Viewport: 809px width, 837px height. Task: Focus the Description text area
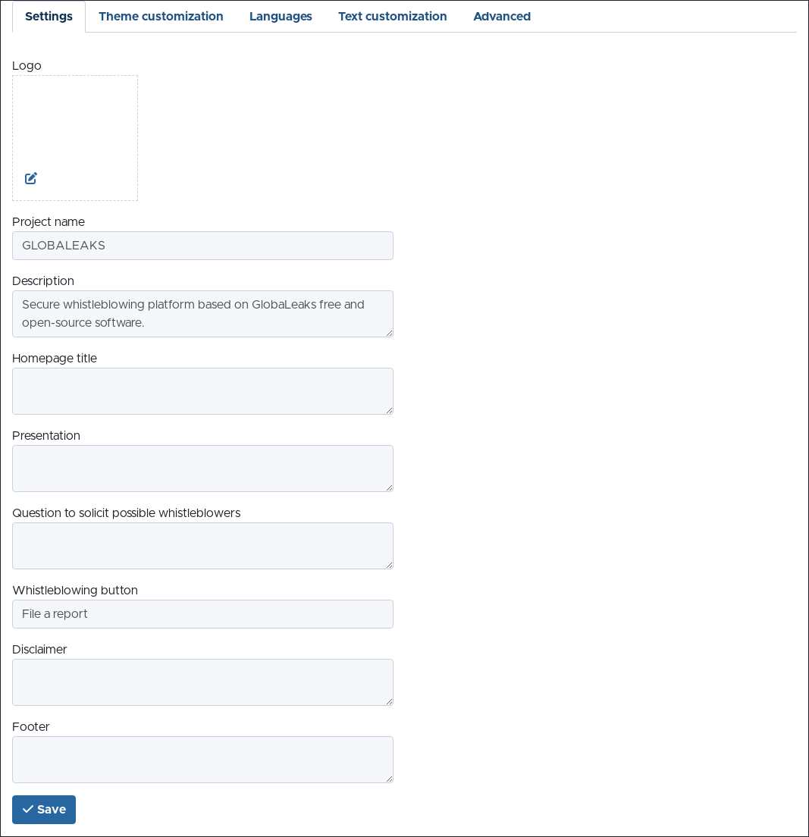202,314
